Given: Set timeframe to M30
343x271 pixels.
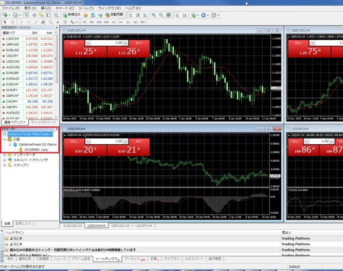Looking at the screenshot, I should (107, 22).
